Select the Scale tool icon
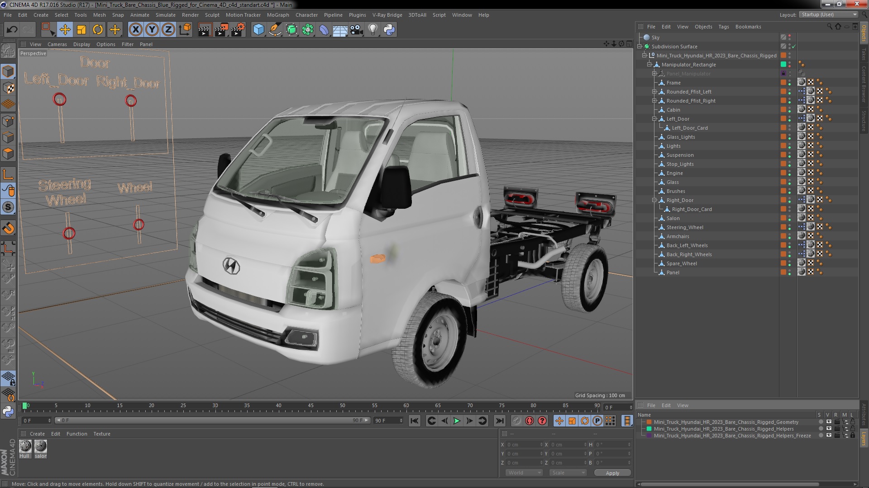 click(x=81, y=30)
